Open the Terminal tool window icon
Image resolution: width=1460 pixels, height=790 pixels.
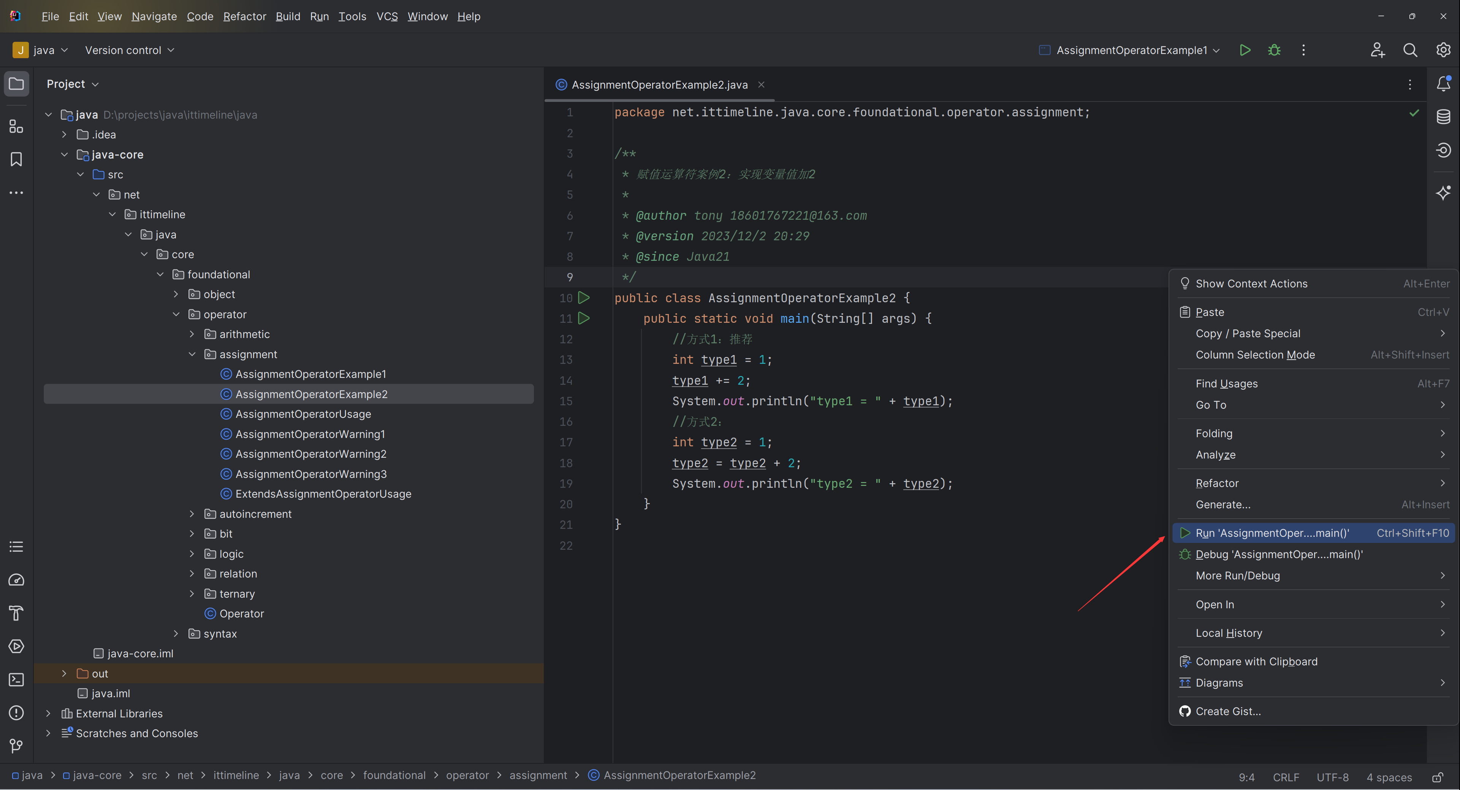[x=16, y=679]
